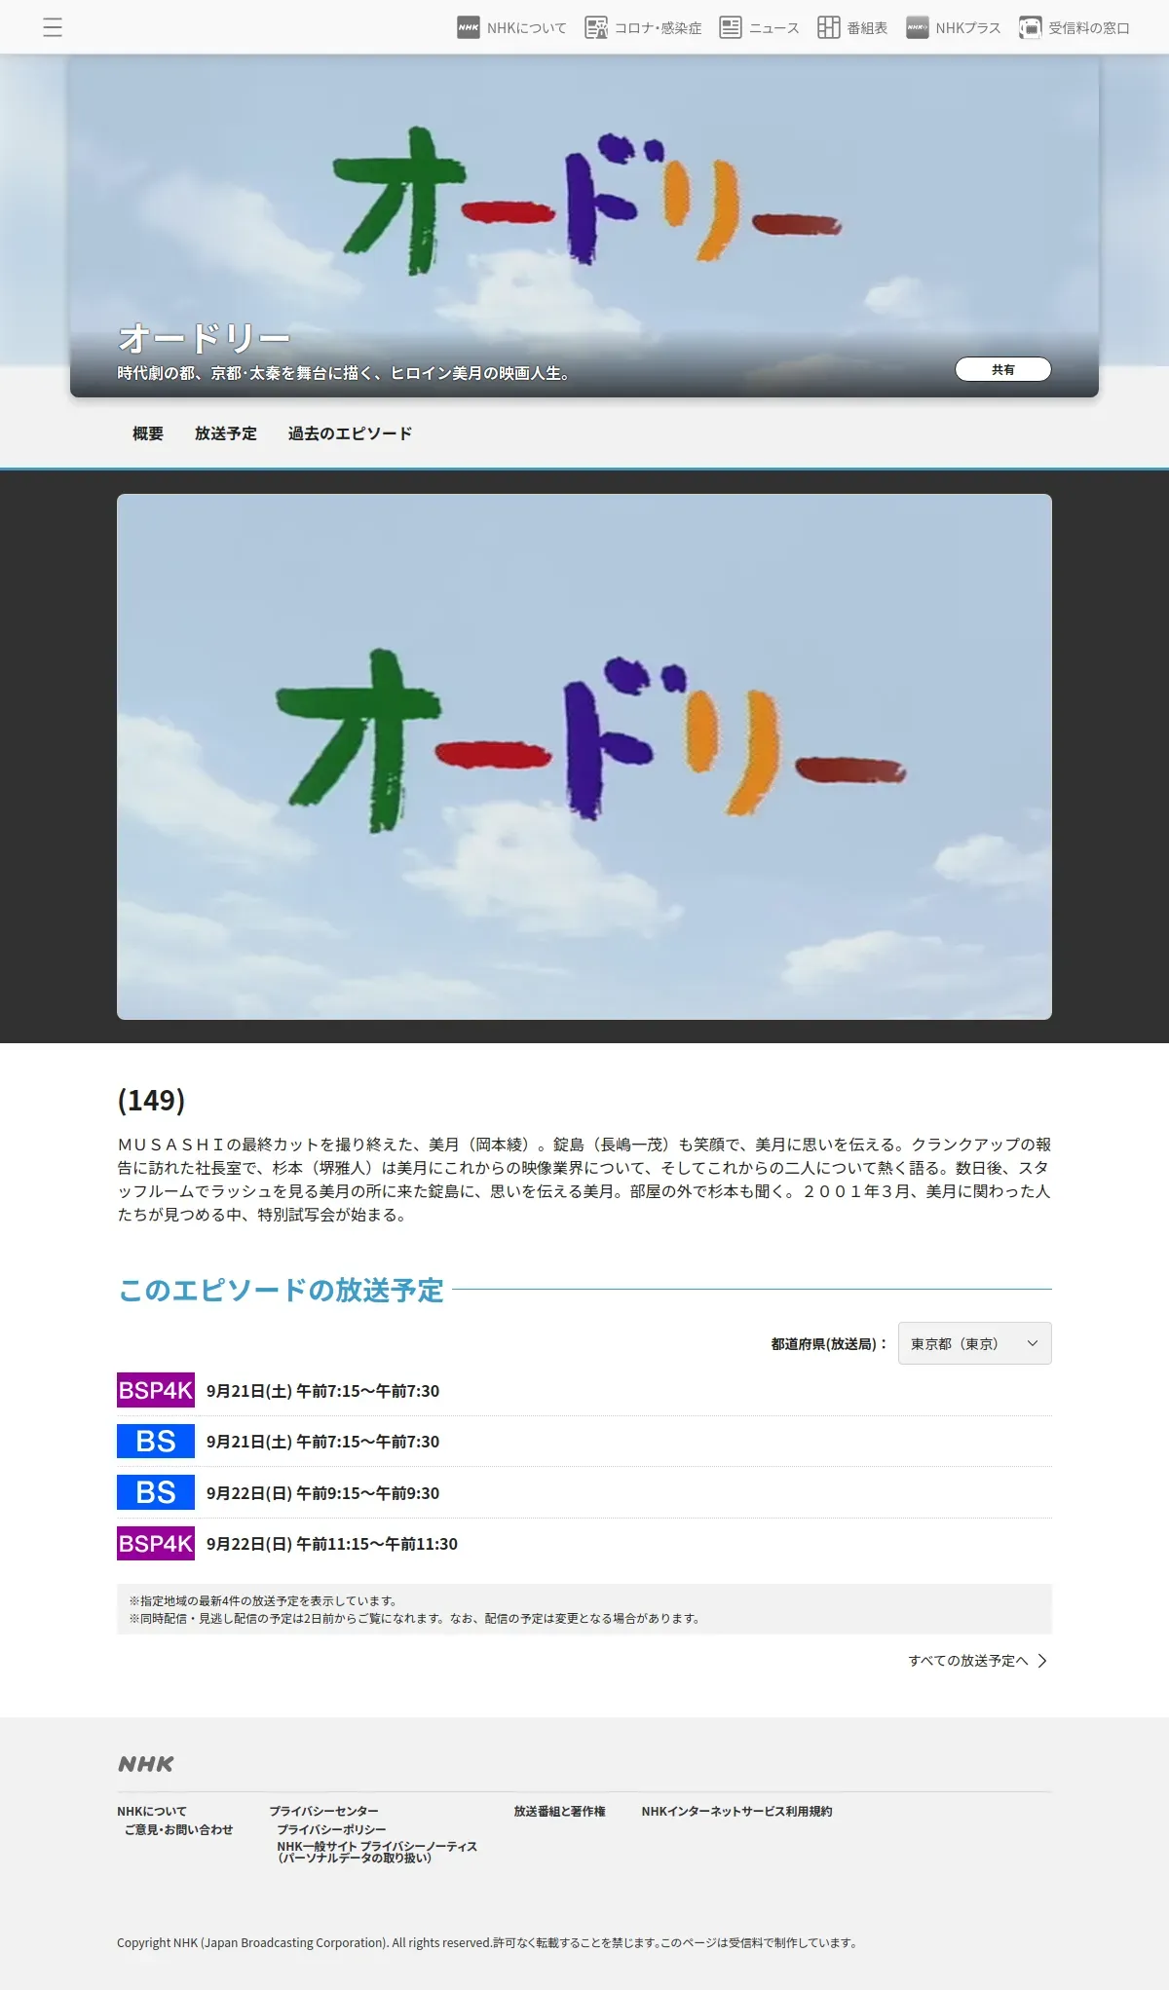The height and width of the screenshot is (1990, 1169).
Task: Switch to 過去のエピソード tab
Action: click(x=351, y=433)
